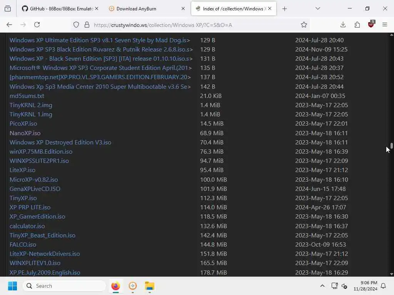
Task: Open the md5sums.txt file
Action: click(27, 96)
